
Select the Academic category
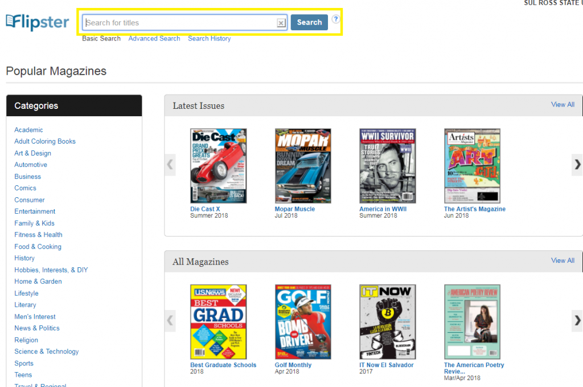pyautogui.click(x=28, y=130)
